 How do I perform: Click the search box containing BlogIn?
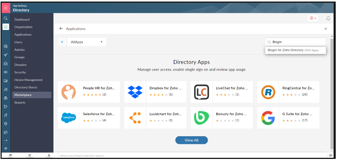[x=296, y=42]
